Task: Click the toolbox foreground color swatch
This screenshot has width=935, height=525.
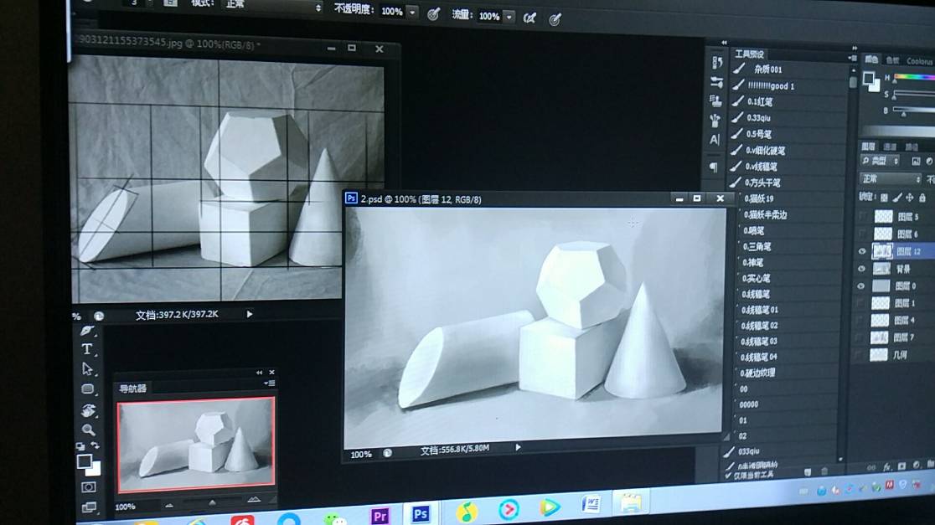Action: pyautogui.click(x=84, y=461)
